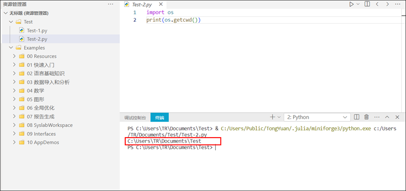Click the last terminal prompt line
Image resolution: width=406 pixels, height=191 pixels.
[x=170, y=147]
